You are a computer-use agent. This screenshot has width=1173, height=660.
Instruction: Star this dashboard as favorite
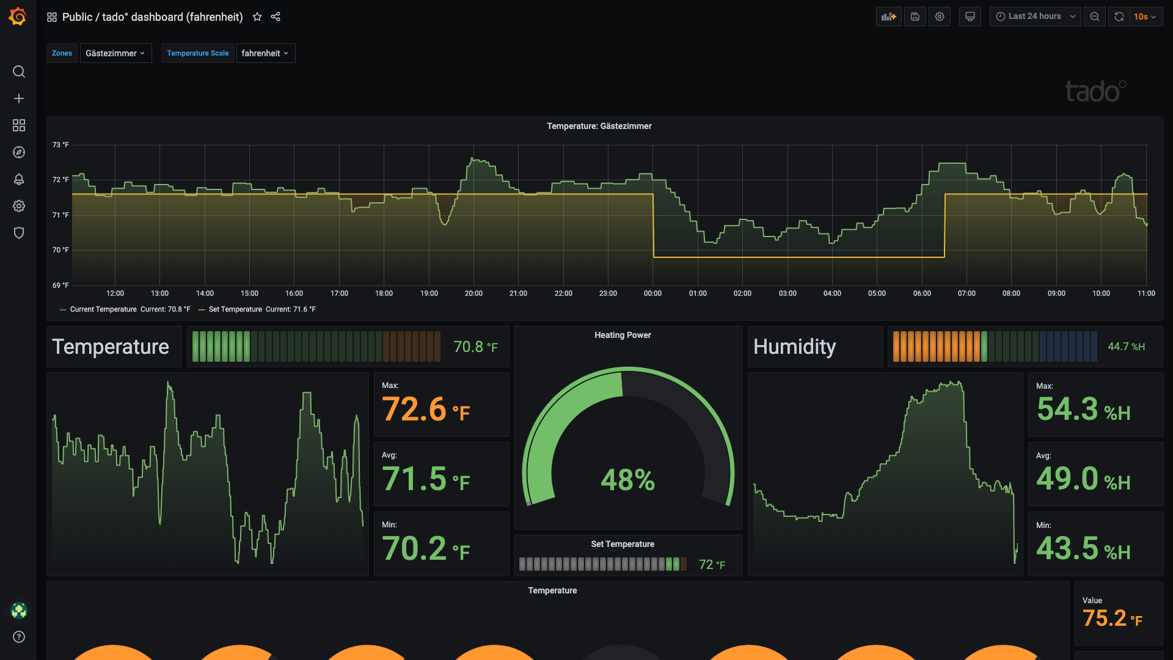(x=257, y=16)
